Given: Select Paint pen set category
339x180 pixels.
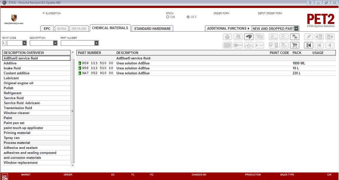Looking at the screenshot, I should [36, 123].
